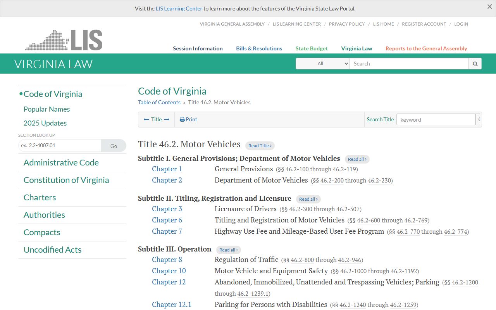Click the LIS logo
Image resolution: width=496 pixels, height=310 pixels.
[64, 40]
